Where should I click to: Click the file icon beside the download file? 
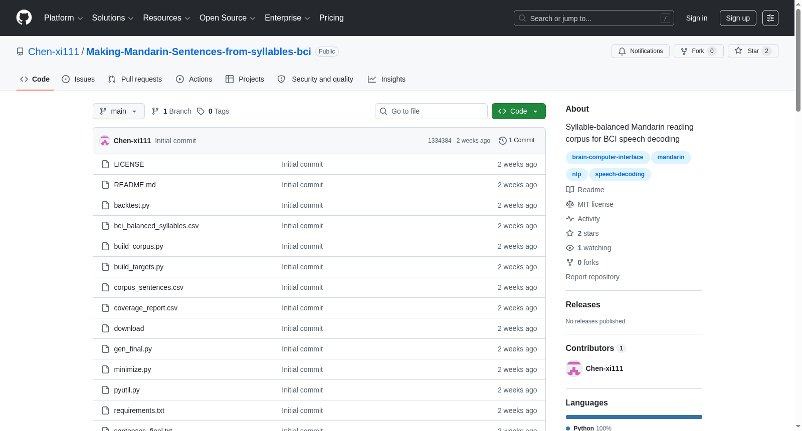pos(105,328)
